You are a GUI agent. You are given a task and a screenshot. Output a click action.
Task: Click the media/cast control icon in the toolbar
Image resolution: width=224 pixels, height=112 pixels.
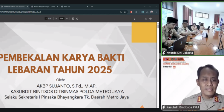point(142,12)
